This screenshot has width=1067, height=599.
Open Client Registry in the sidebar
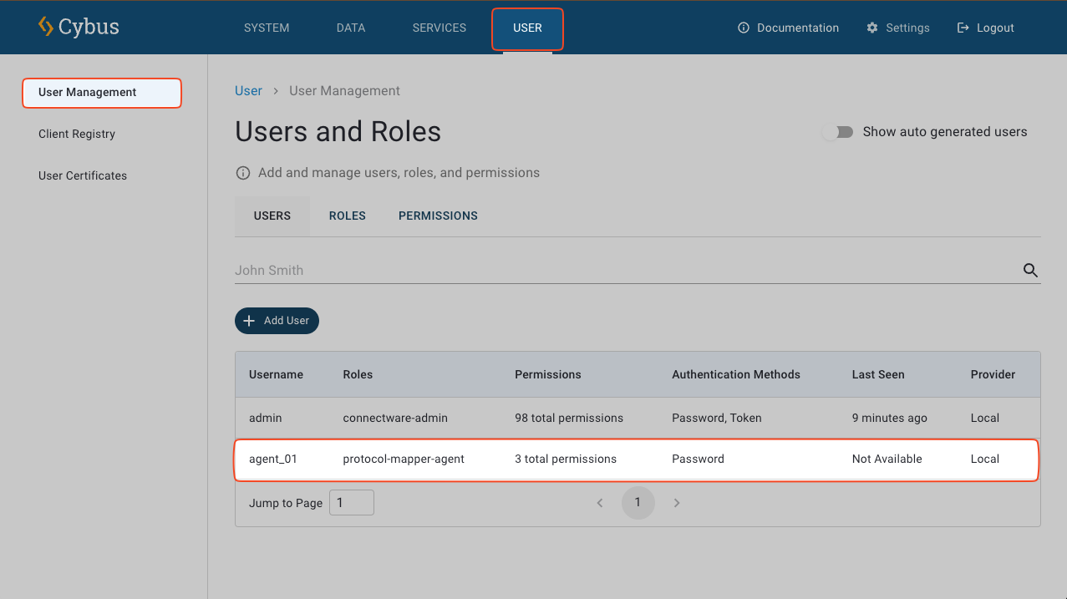click(77, 134)
